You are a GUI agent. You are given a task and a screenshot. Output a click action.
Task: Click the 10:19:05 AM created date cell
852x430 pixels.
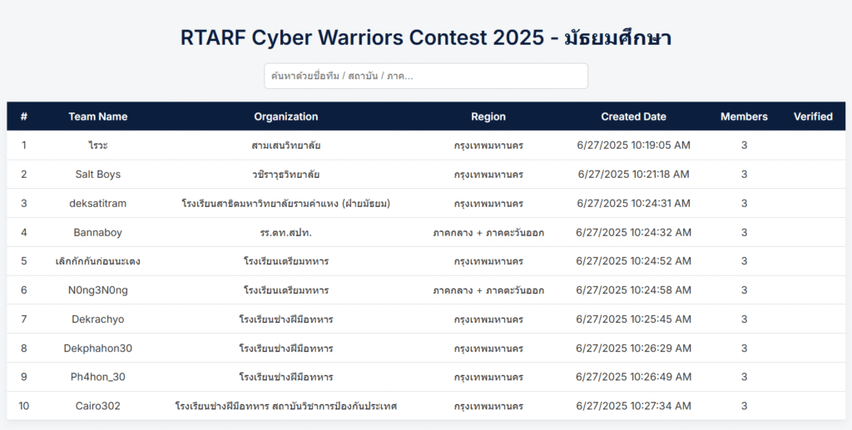click(x=633, y=146)
